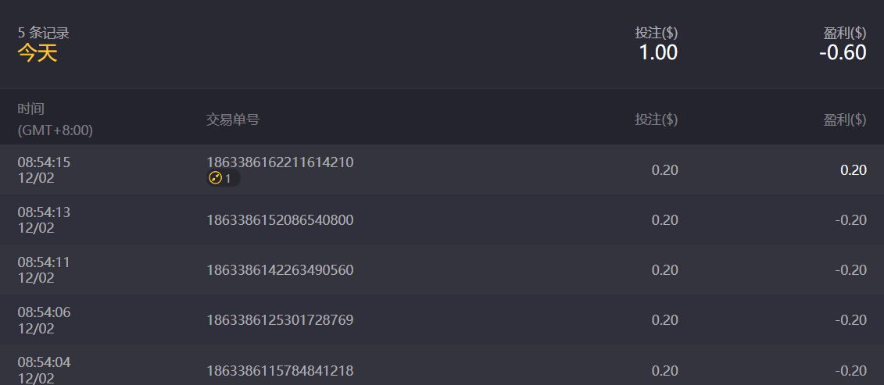Screen dimensions: 884x385
Task: Click the 盈利($) column header in the table
Action: click(x=844, y=119)
